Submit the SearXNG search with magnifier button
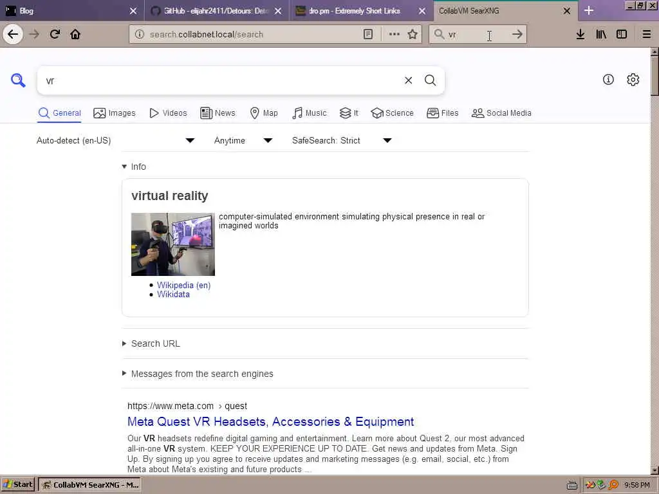Screen dimensions: 659x494 click(x=430, y=80)
